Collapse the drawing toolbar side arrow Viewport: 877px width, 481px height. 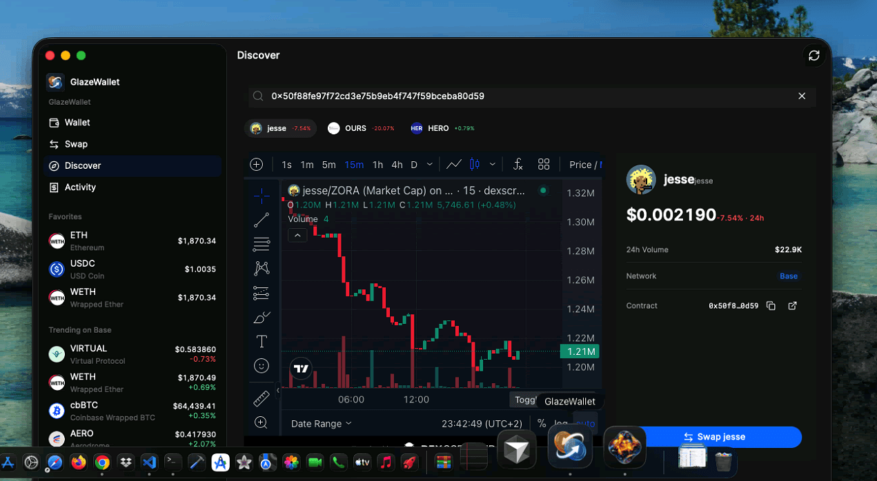coord(278,390)
